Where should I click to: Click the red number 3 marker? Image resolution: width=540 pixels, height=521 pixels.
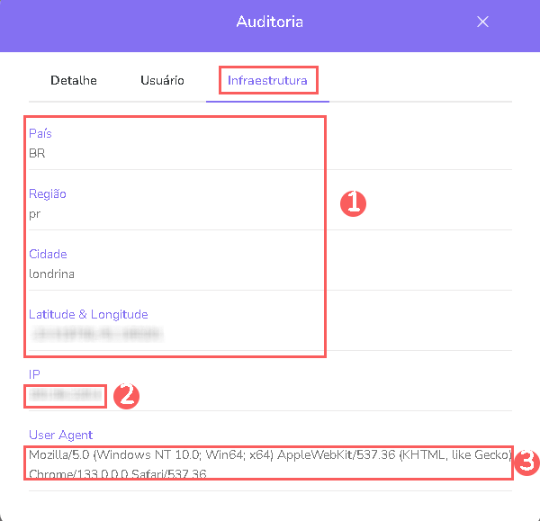[x=528, y=463]
